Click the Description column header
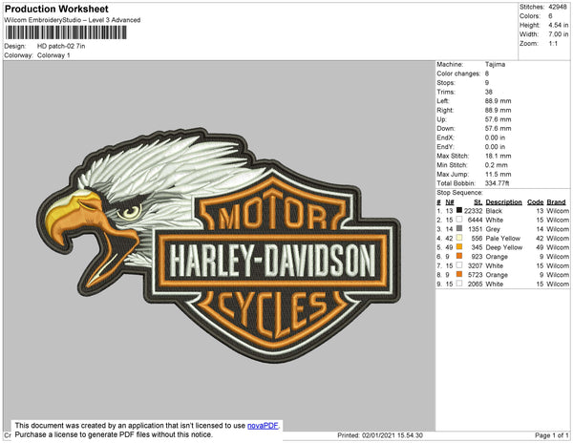The width and height of the screenshot is (573, 443). coord(503,202)
